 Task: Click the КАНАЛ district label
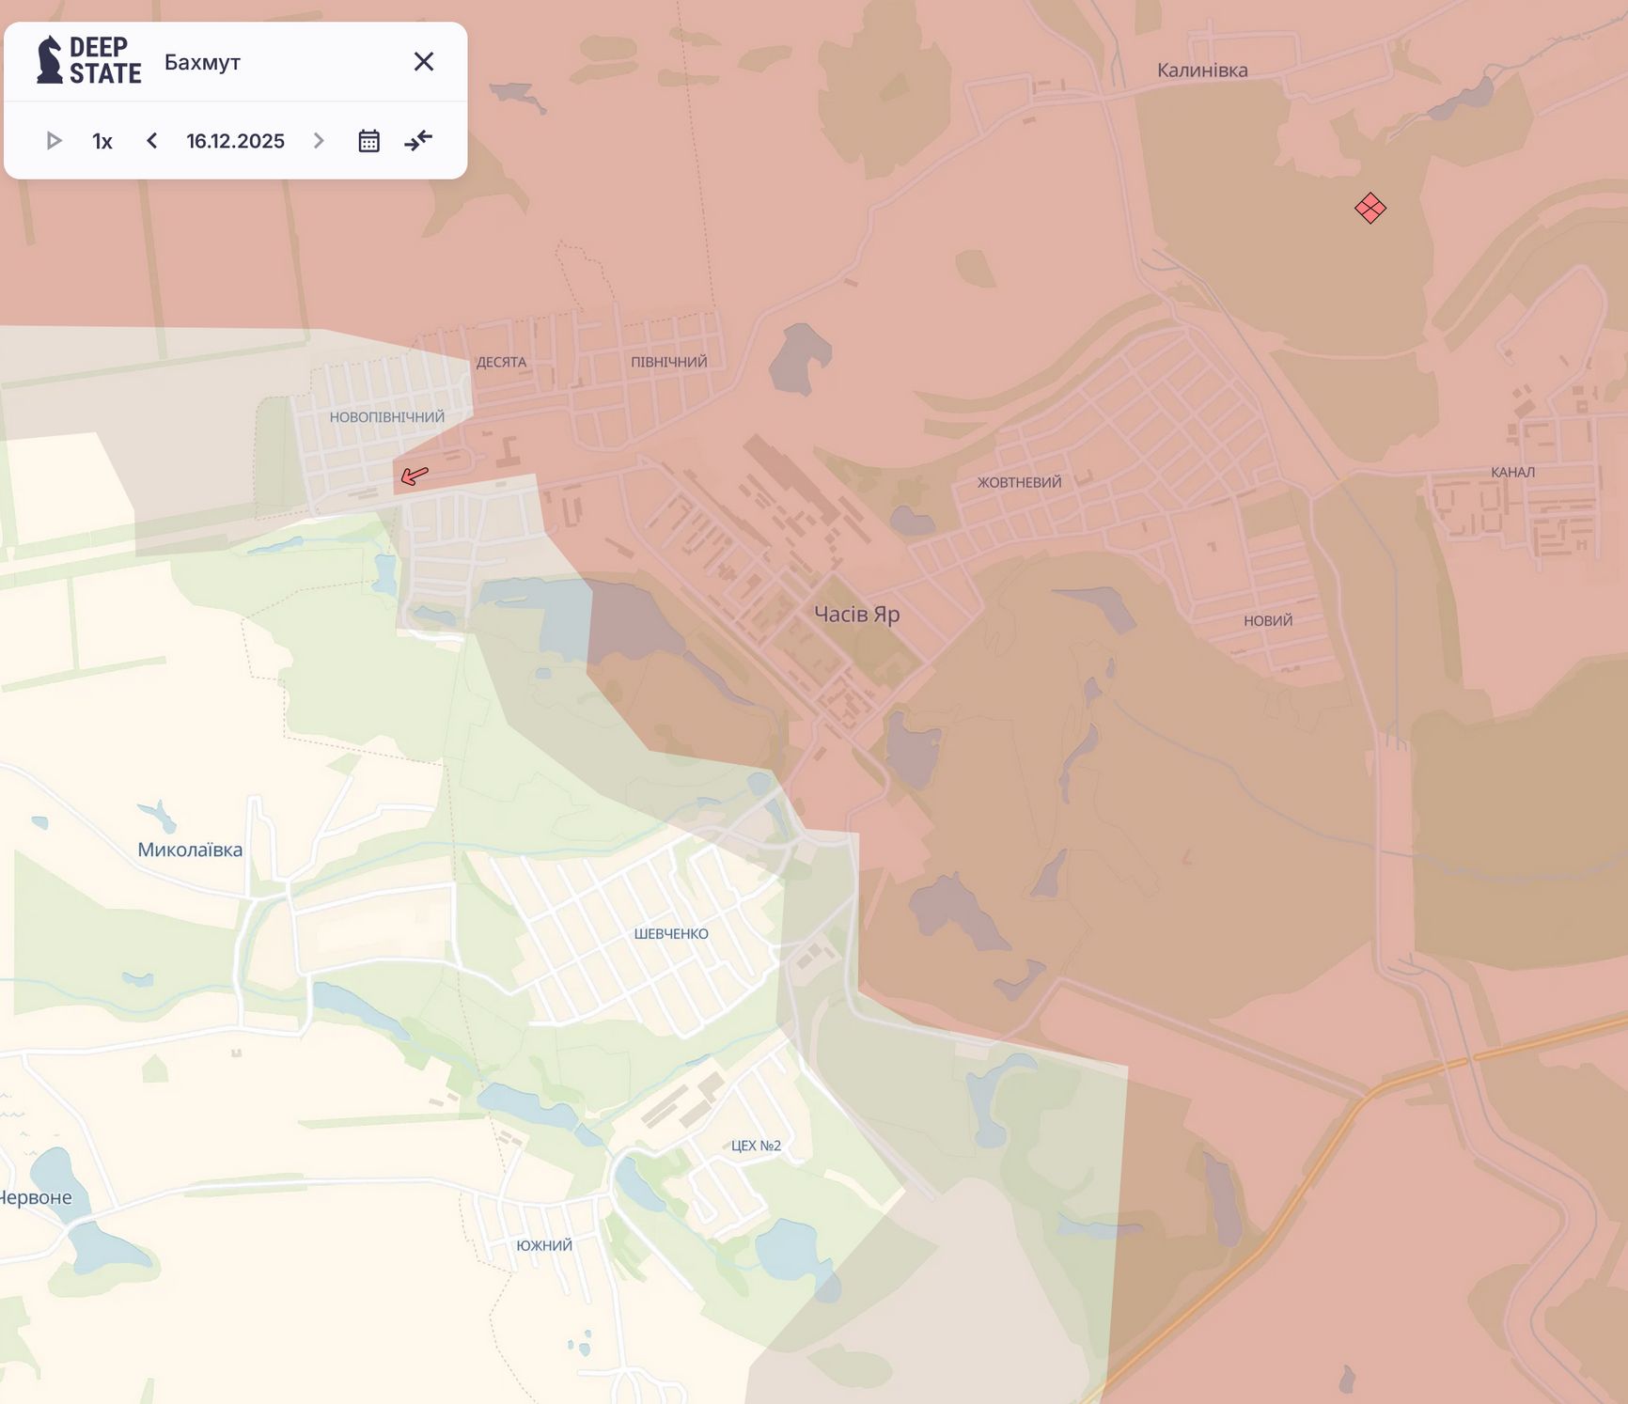1512,472
